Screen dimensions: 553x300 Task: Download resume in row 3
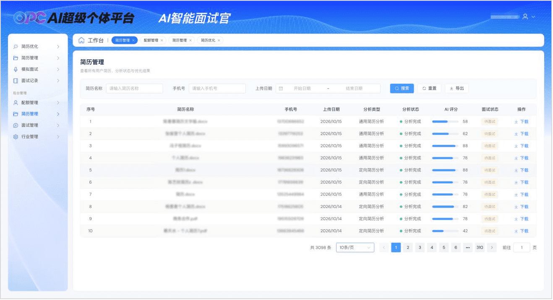click(522, 146)
